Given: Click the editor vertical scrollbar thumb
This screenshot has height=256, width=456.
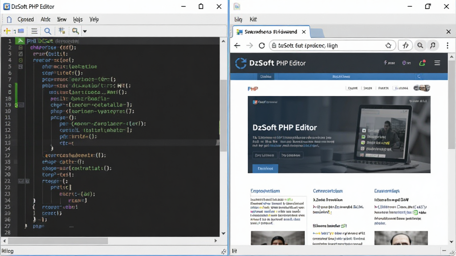Looking at the screenshot, I should (224, 116).
